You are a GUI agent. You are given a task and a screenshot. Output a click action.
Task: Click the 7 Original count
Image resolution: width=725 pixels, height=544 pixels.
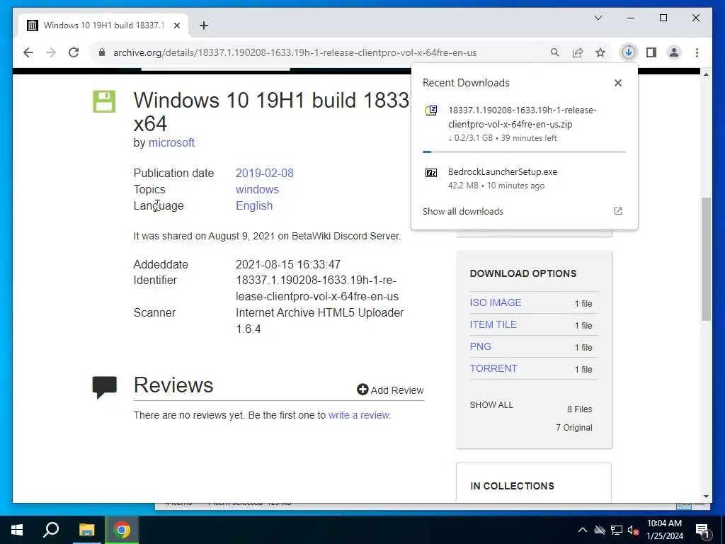pyautogui.click(x=573, y=427)
